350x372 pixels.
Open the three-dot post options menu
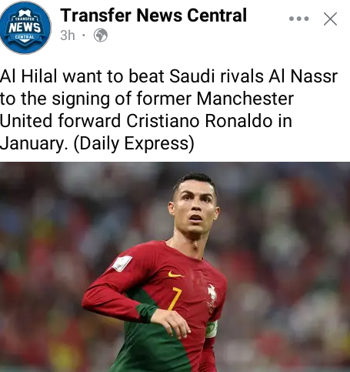[299, 18]
